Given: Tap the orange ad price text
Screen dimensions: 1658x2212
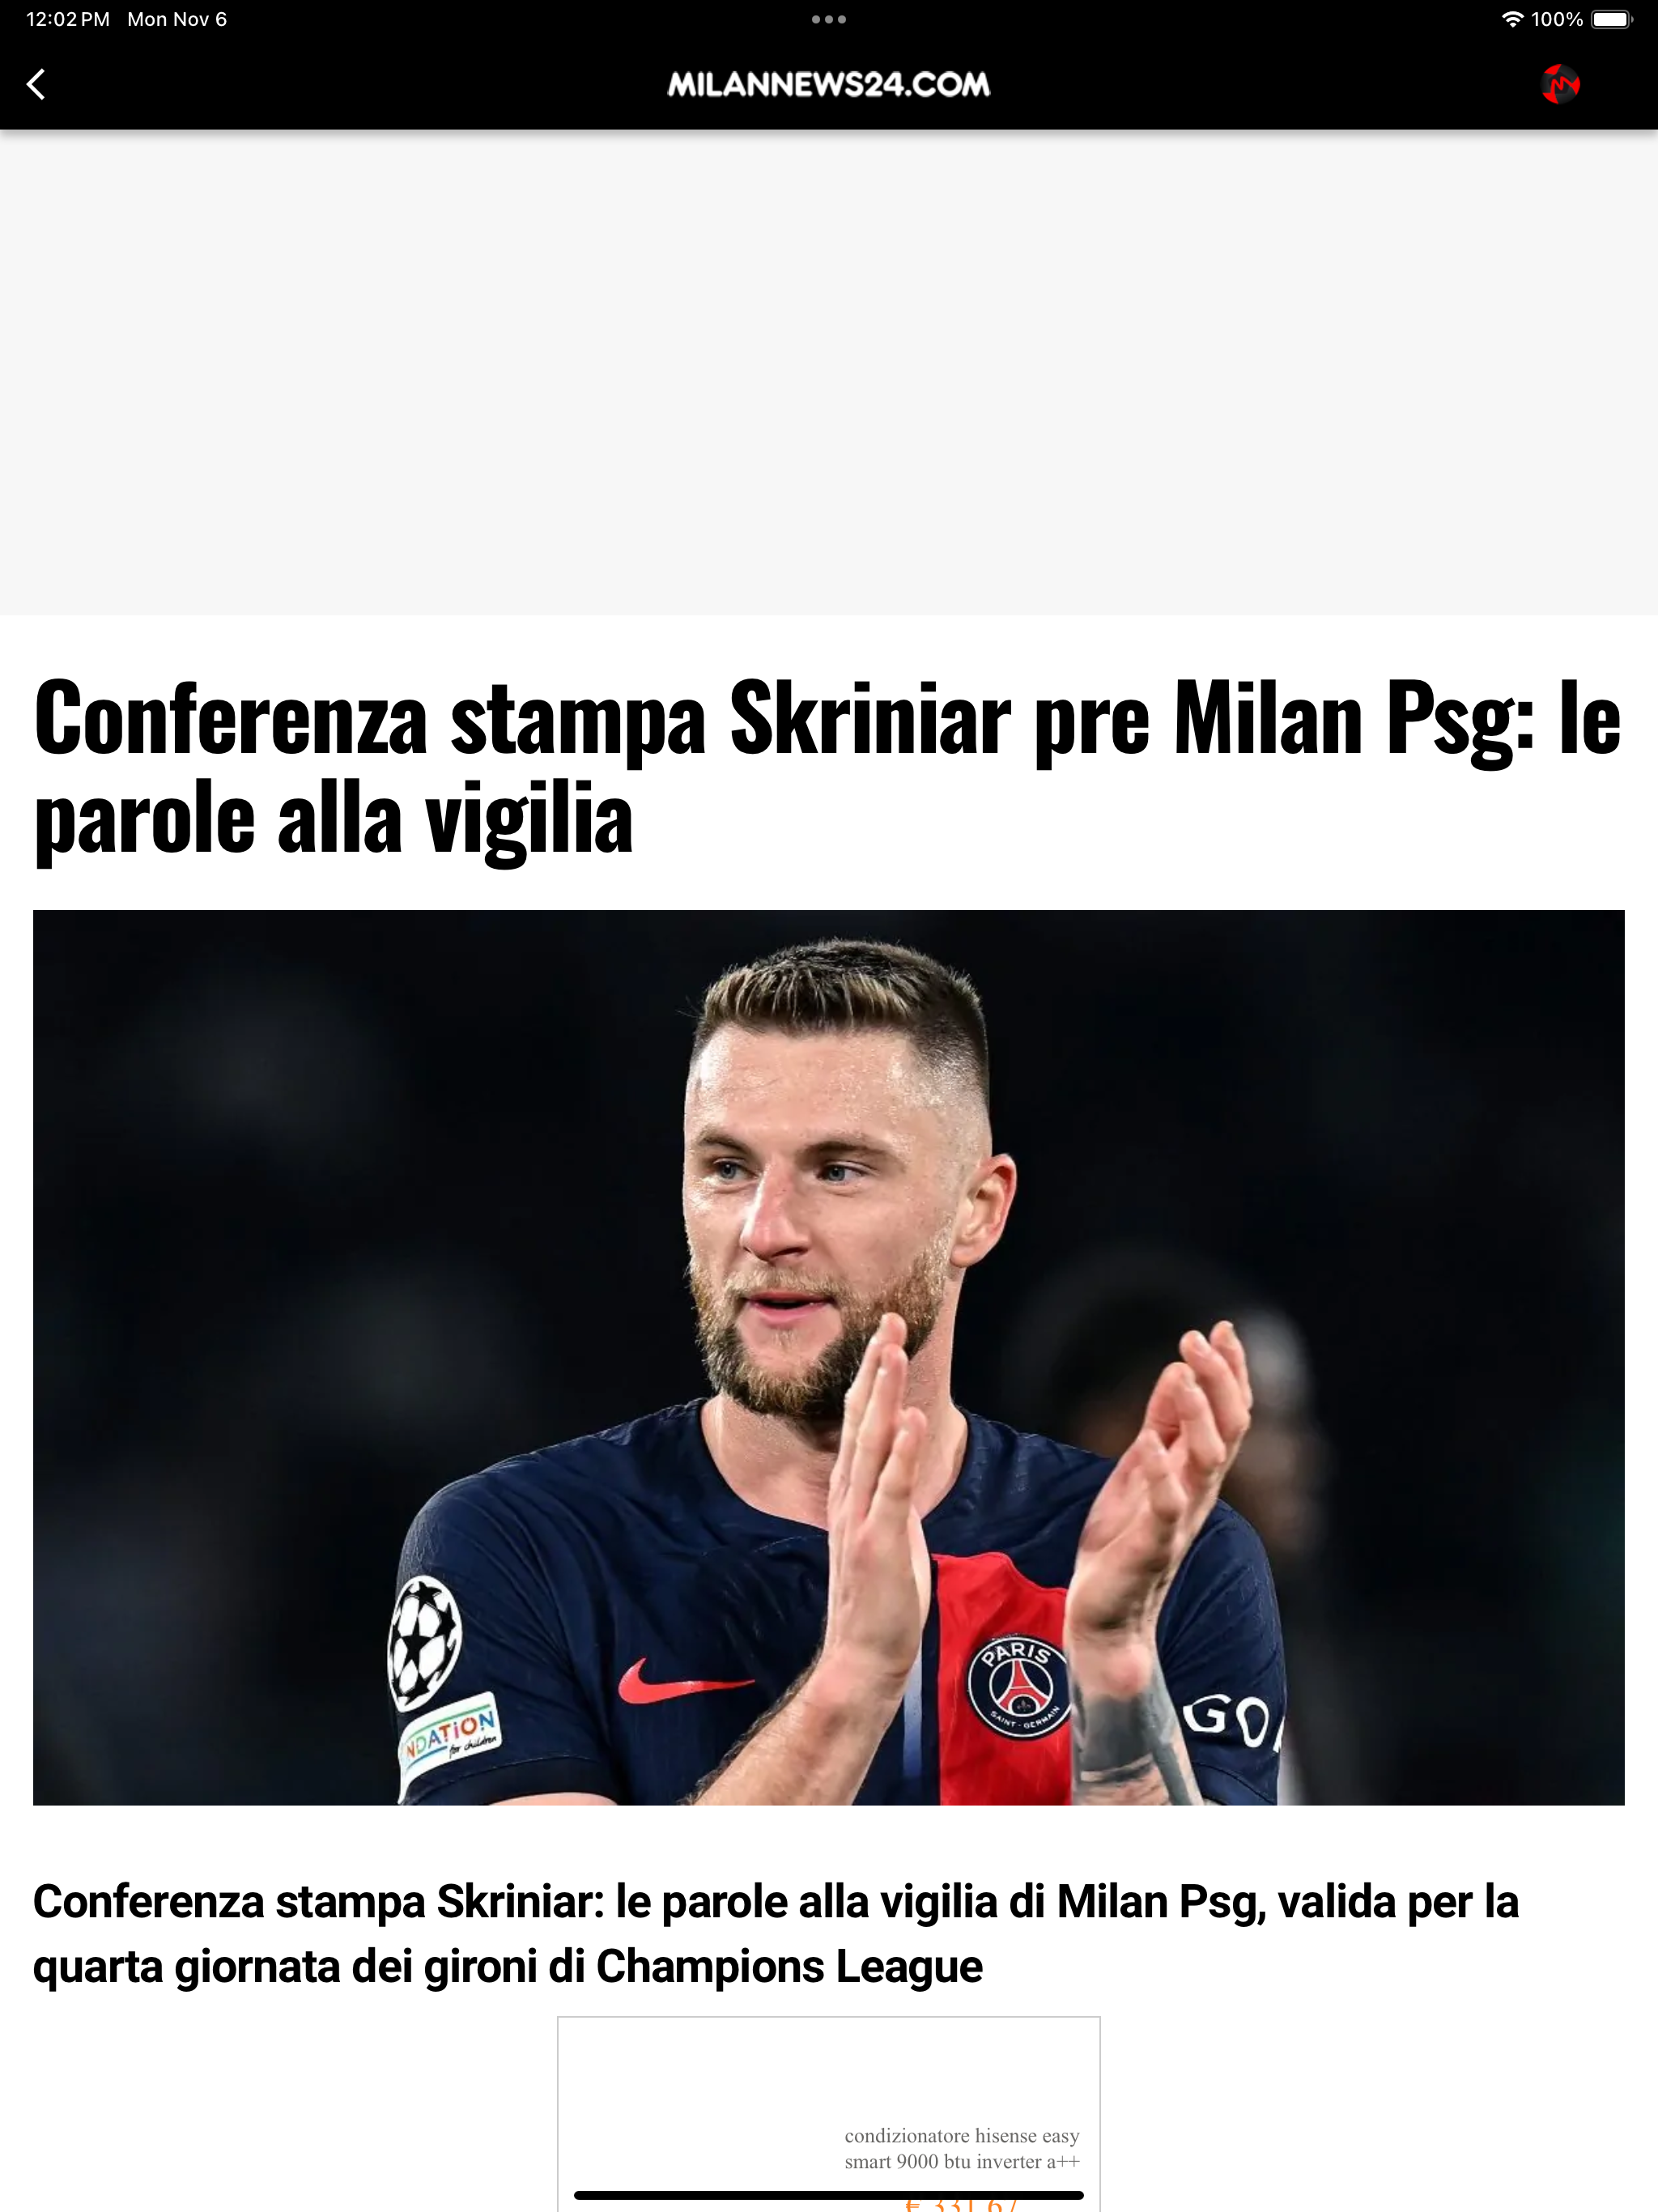Looking at the screenshot, I should pyautogui.click(x=960, y=2204).
